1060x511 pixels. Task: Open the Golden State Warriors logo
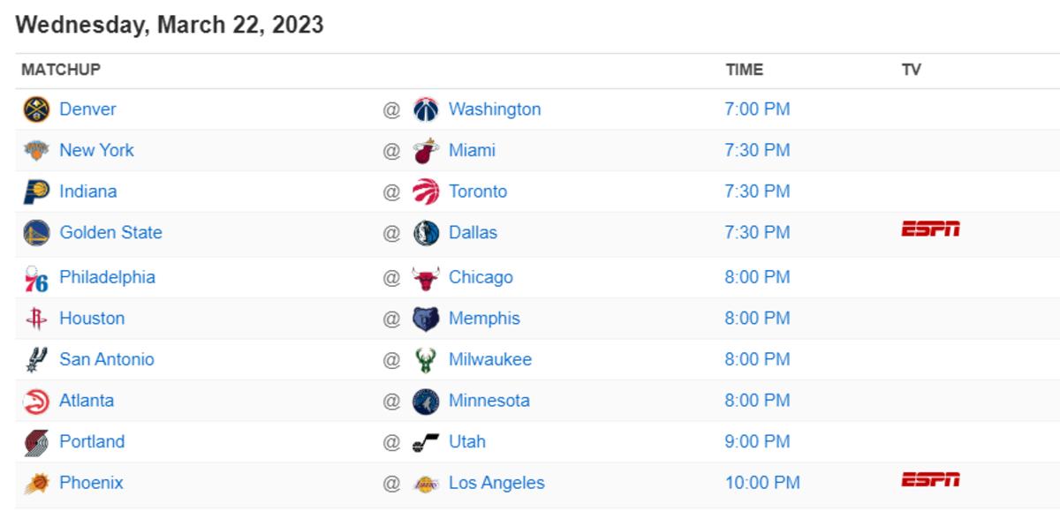36,233
